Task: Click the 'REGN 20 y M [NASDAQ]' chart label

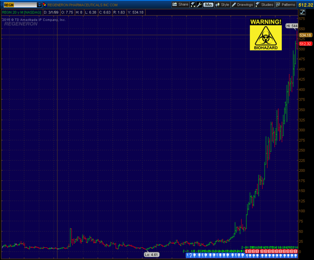Action: [22, 12]
